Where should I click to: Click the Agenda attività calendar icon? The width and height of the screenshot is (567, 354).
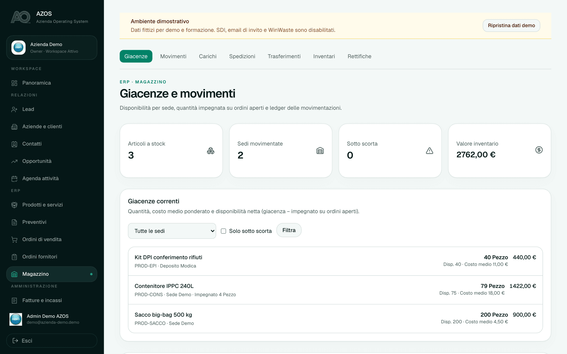pyautogui.click(x=14, y=178)
